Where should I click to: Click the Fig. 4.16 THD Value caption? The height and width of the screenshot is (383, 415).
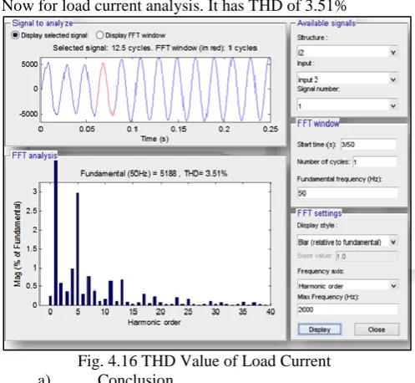pos(204,361)
